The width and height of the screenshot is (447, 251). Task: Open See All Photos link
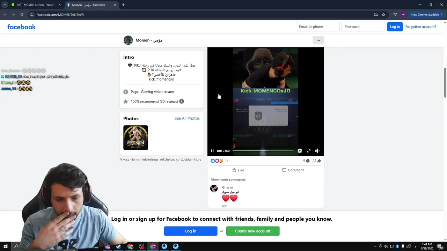click(187, 119)
